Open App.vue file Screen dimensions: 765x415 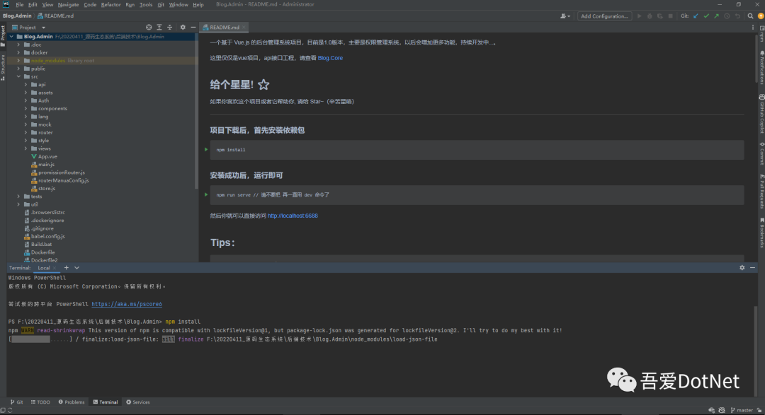pos(47,156)
